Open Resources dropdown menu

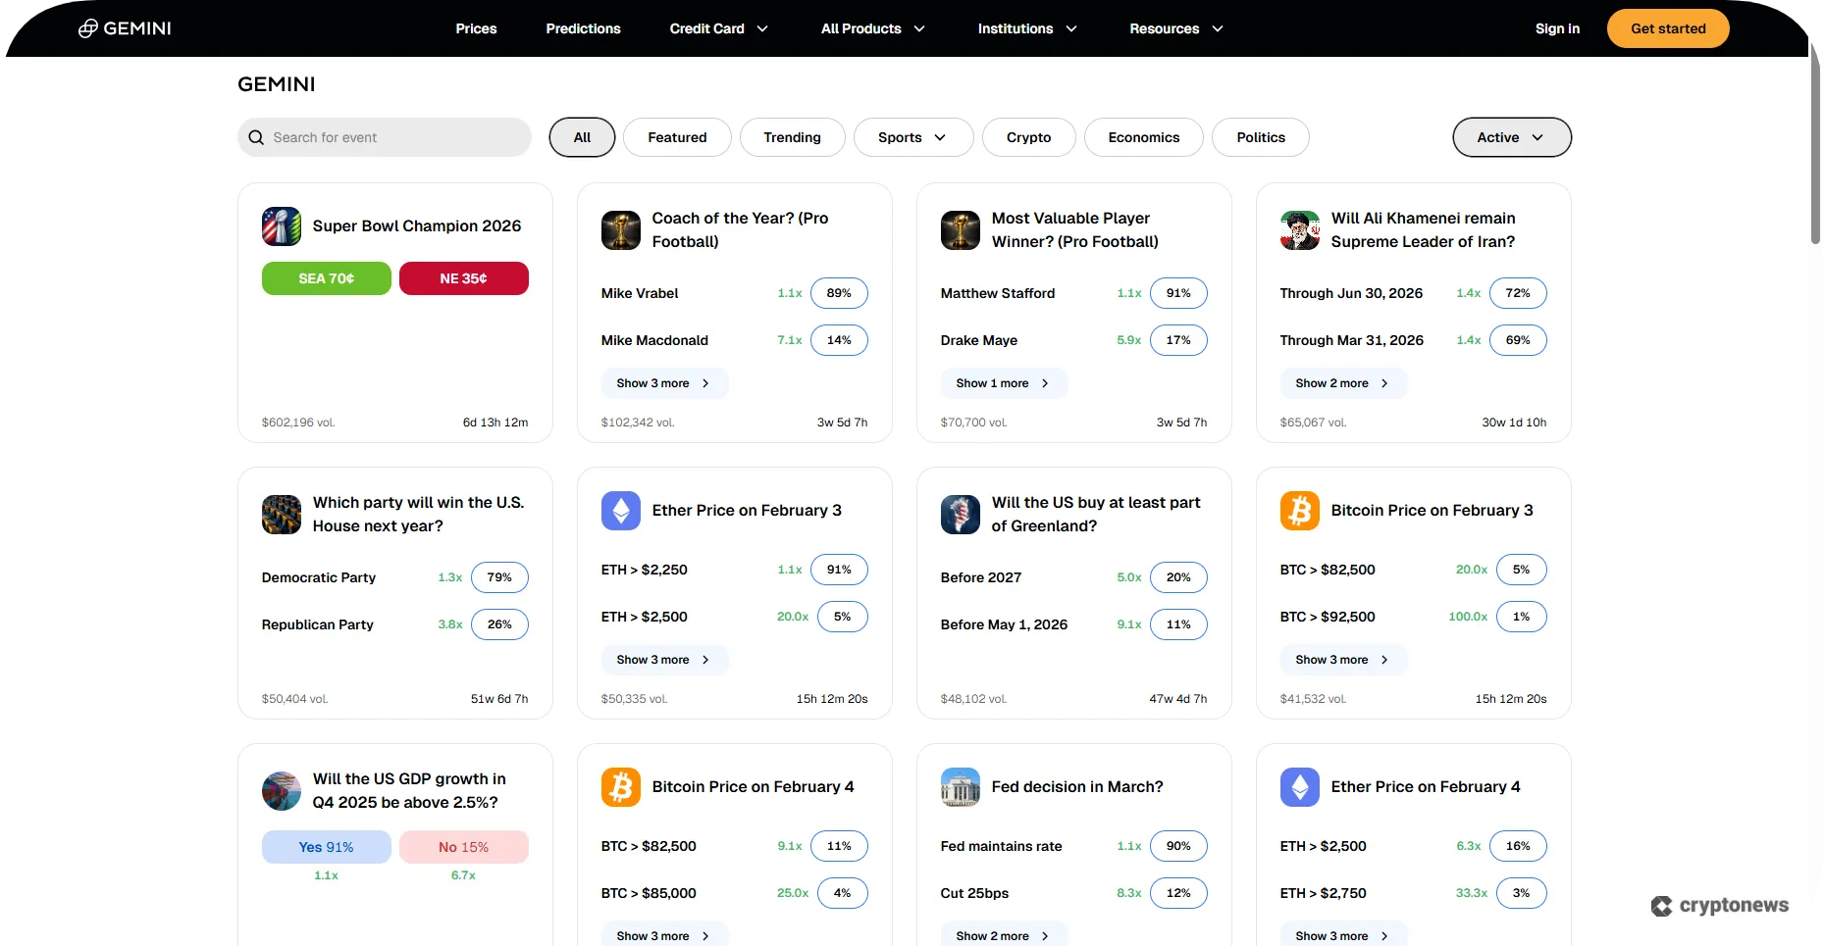pos(1176,28)
